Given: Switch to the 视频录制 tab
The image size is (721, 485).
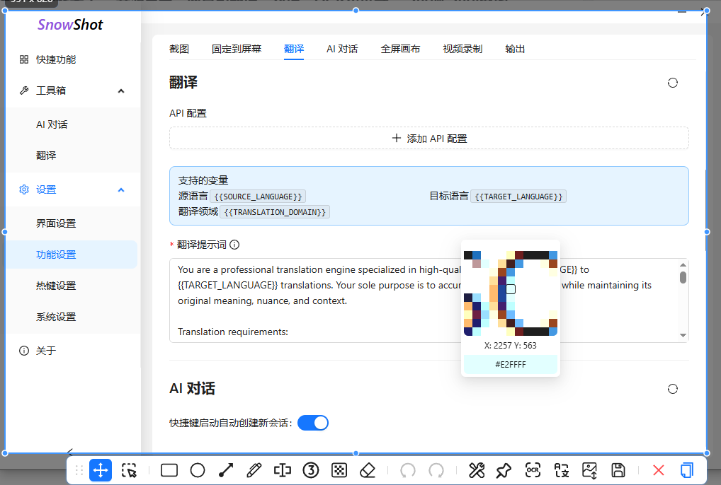Looking at the screenshot, I should [x=462, y=49].
